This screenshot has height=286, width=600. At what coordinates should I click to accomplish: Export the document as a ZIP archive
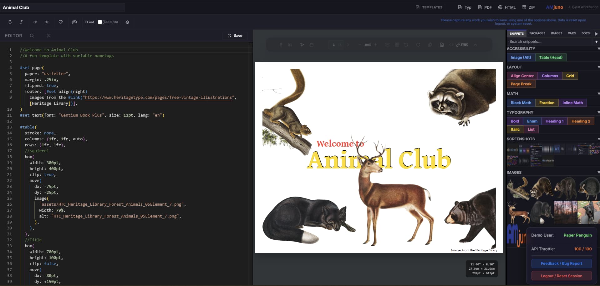click(528, 7)
